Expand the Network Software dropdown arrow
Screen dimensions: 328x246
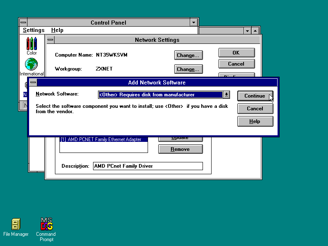pyautogui.click(x=226, y=95)
